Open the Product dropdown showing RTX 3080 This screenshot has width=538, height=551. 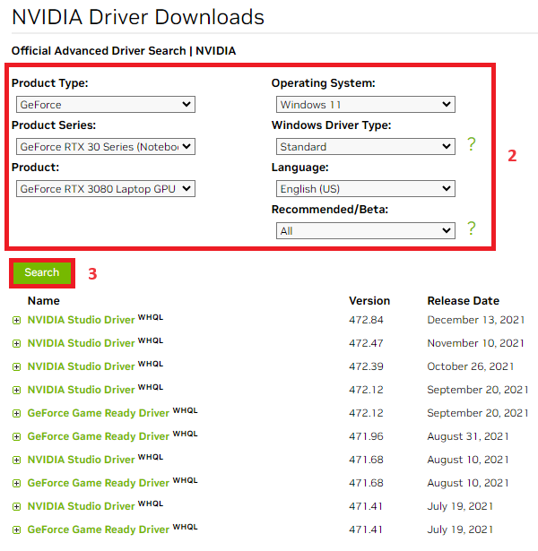[x=106, y=189]
